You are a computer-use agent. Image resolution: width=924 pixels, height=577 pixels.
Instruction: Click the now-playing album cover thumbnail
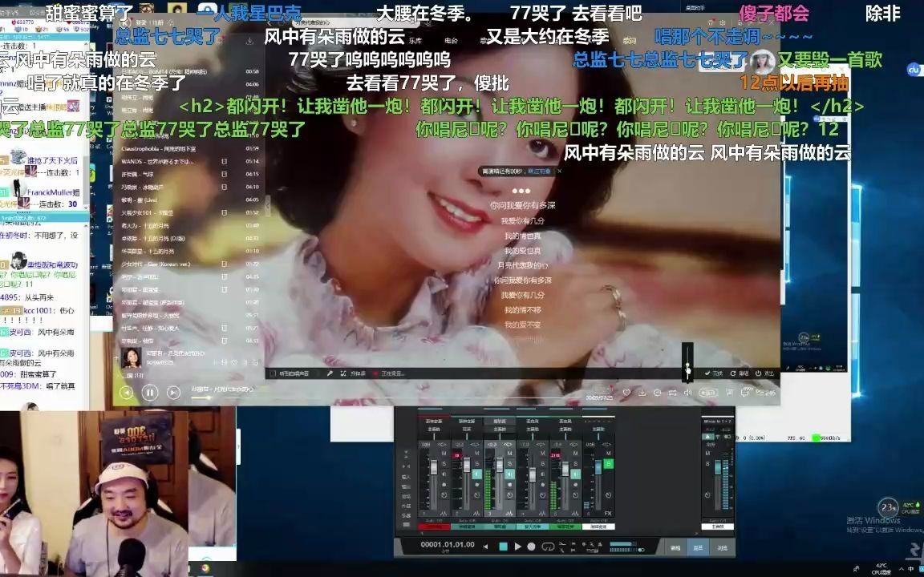(x=131, y=357)
